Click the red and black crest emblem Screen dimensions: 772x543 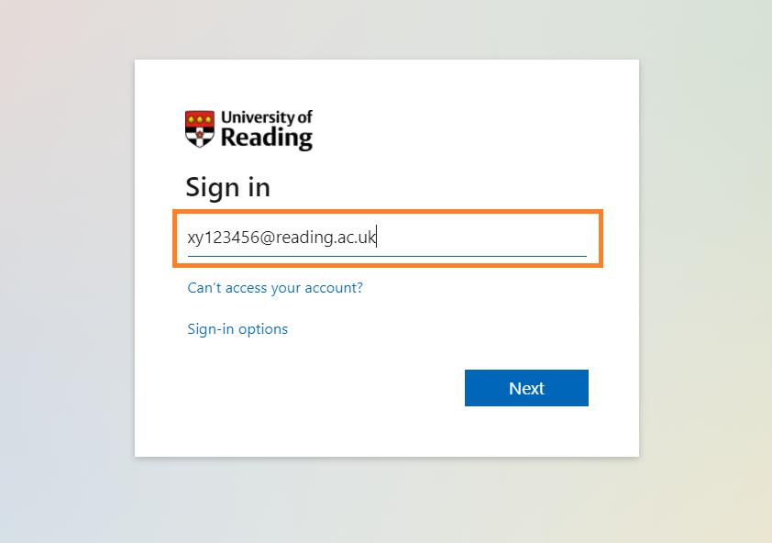pyautogui.click(x=200, y=129)
